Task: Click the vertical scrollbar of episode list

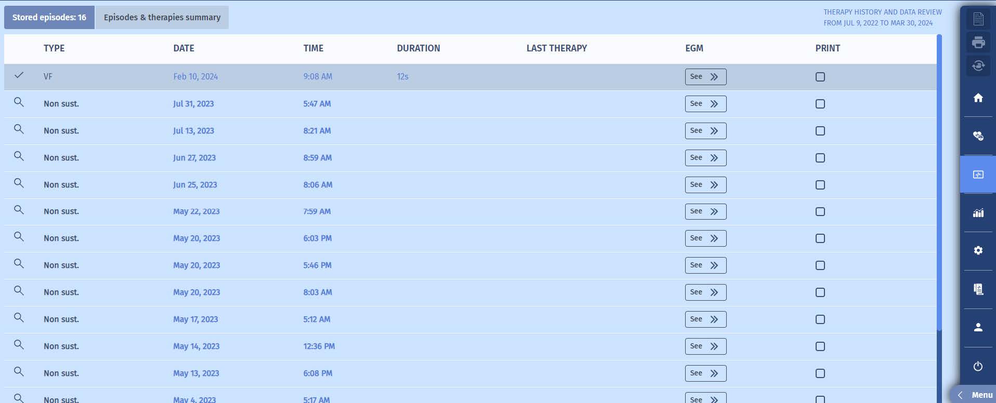Action: click(939, 182)
